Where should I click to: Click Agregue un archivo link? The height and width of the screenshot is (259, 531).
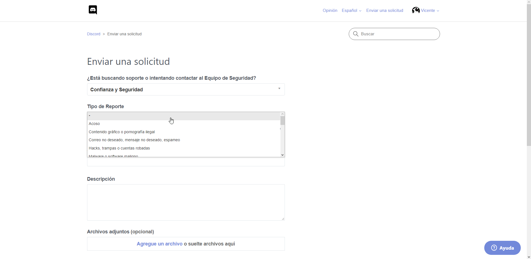point(160,244)
